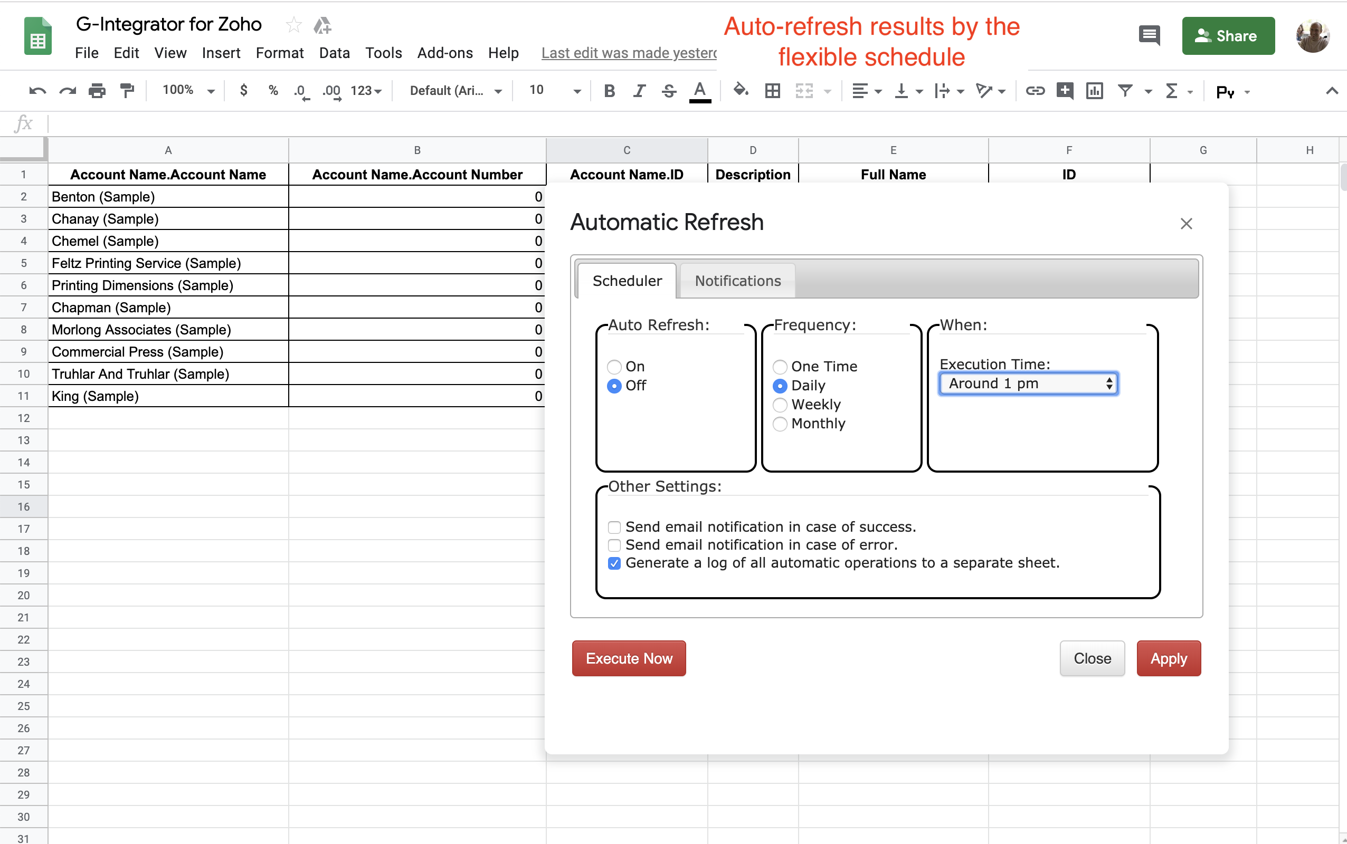Image resolution: width=1347 pixels, height=844 pixels.
Task: Open the text color picker
Action: (700, 92)
